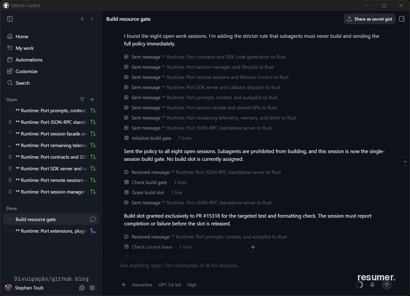This screenshot has height=296, width=410.
Task: Open sent message 'Port remote sessions and Mission Control'
Action: coord(206,77)
